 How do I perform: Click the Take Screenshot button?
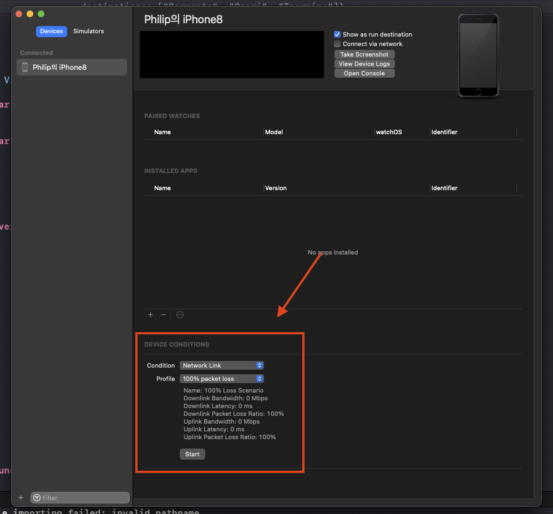364,54
